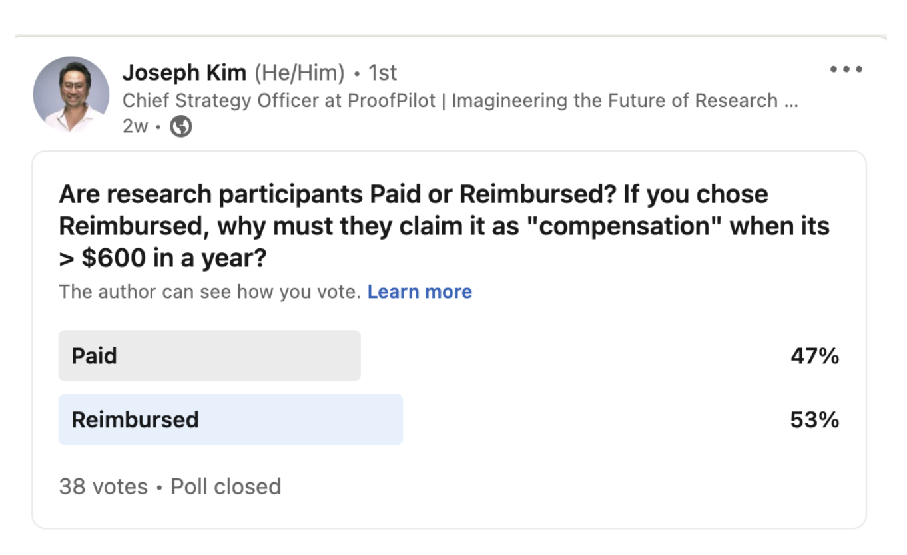
Task: Click the (He/Him) pronouns label
Action: [x=300, y=73]
